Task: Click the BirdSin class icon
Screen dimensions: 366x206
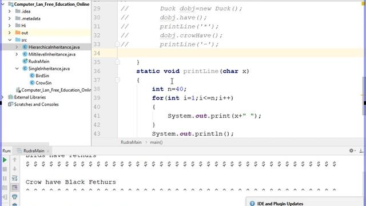Action: 32,76
